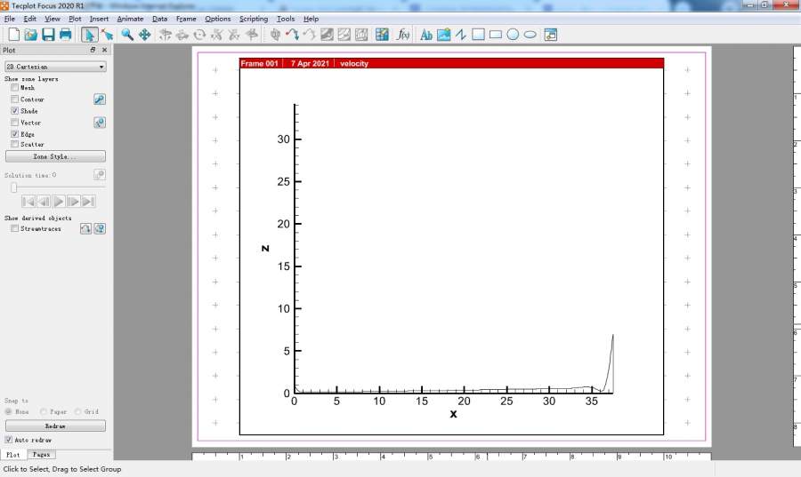Select the Add Text tool
This screenshot has height=477, width=801.
tap(426, 35)
